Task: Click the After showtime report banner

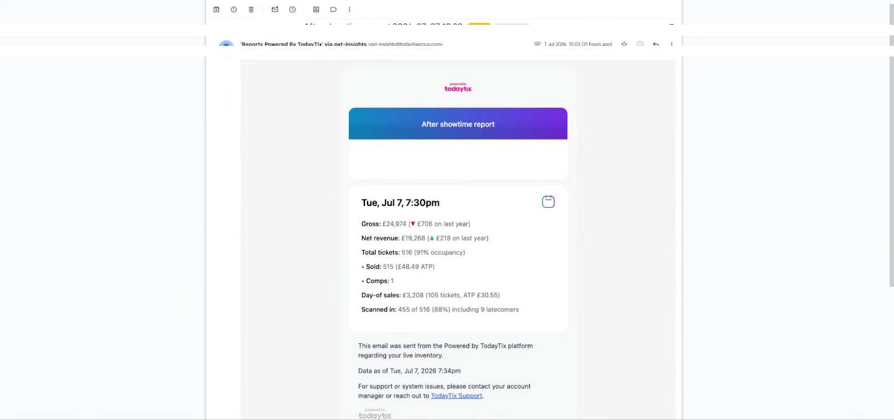Action: [458, 124]
